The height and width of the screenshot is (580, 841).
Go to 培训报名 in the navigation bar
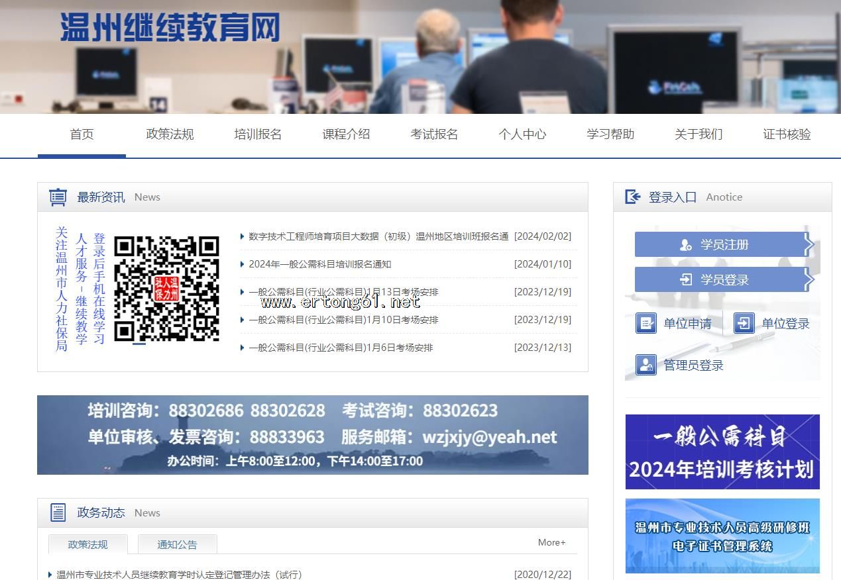click(x=258, y=134)
